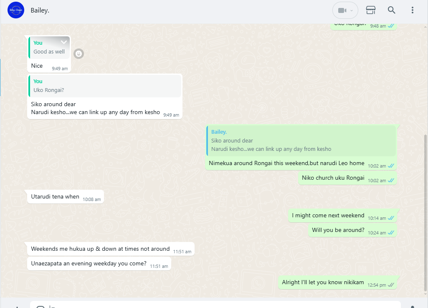Click the chat vertical scrollbar thumb
The image size is (428, 308).
coord(425,213)
